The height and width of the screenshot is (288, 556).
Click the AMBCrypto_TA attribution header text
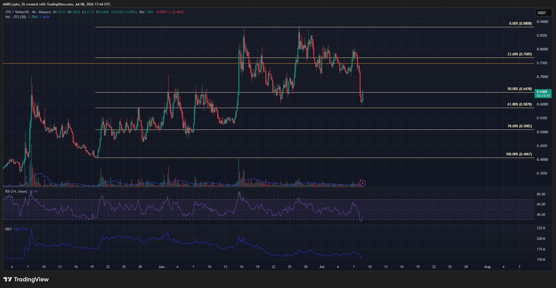[x=56, y=4]
